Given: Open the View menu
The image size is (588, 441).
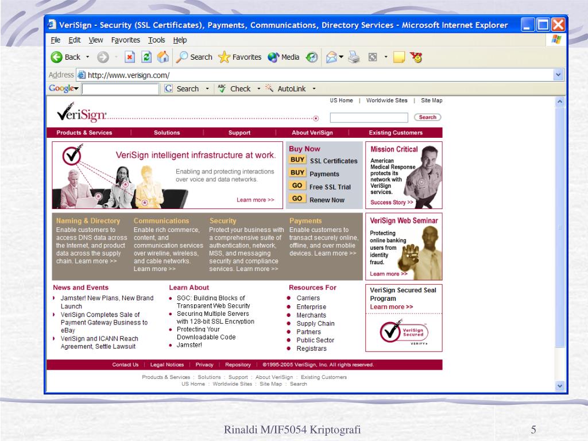Looking at the screenshot, I should click(x=96, y=40).
